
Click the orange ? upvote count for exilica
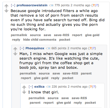click(91, 87)
